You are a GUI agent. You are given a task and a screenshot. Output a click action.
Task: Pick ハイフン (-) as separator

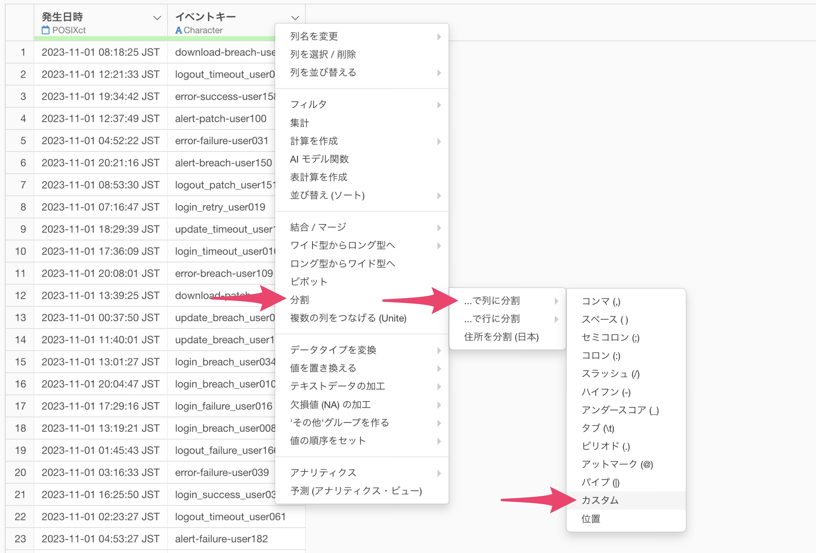click(x=606, y=392)
